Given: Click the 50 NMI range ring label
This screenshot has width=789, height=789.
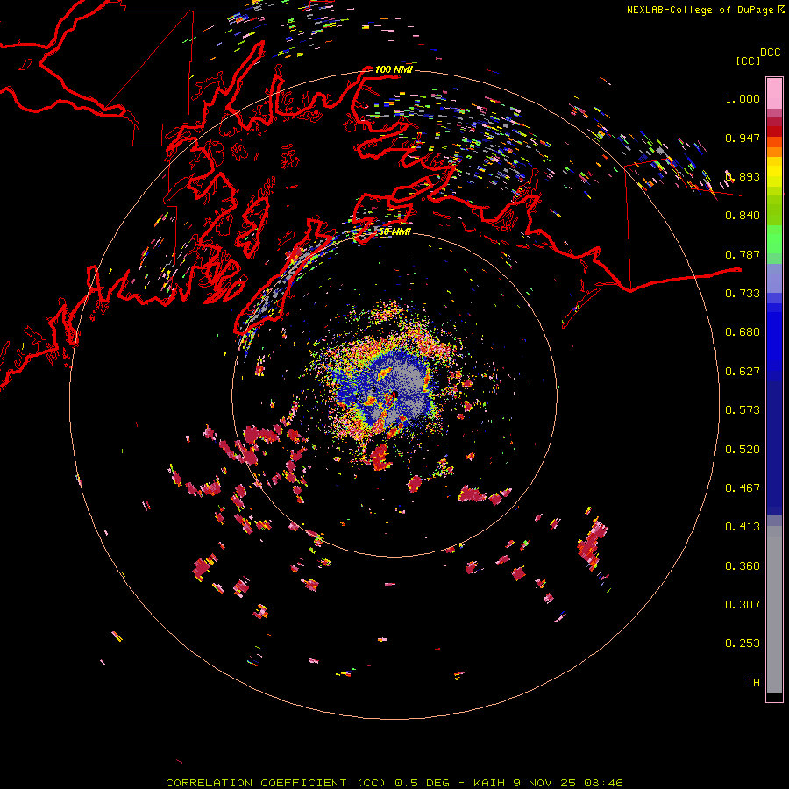Looking at the screenshot, I should tap(394, 232).
